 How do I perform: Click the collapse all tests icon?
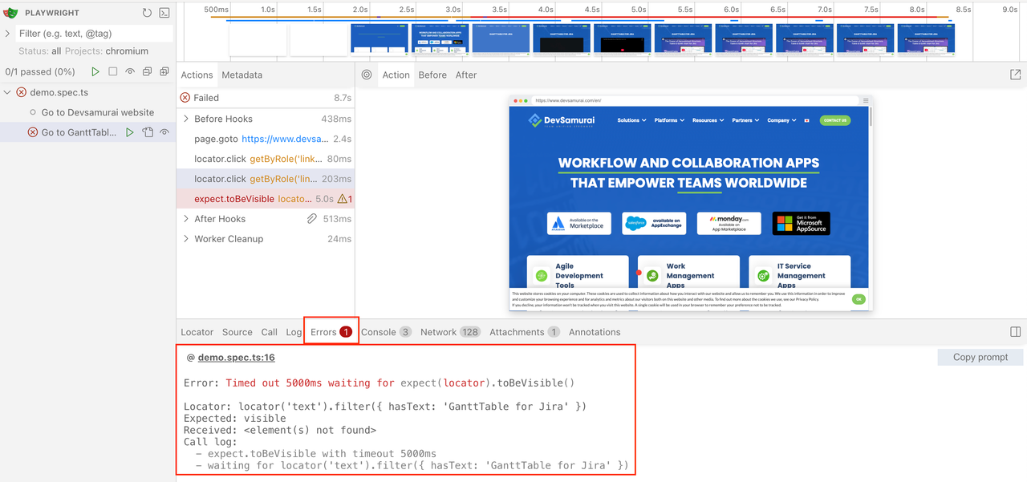[147, 71]
